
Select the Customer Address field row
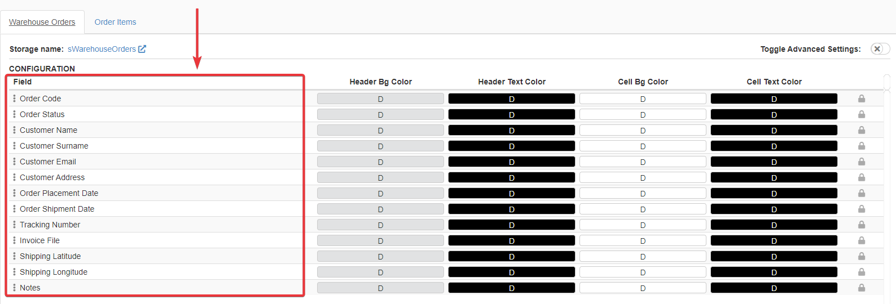pyautogui.click(x=52, y=177)
